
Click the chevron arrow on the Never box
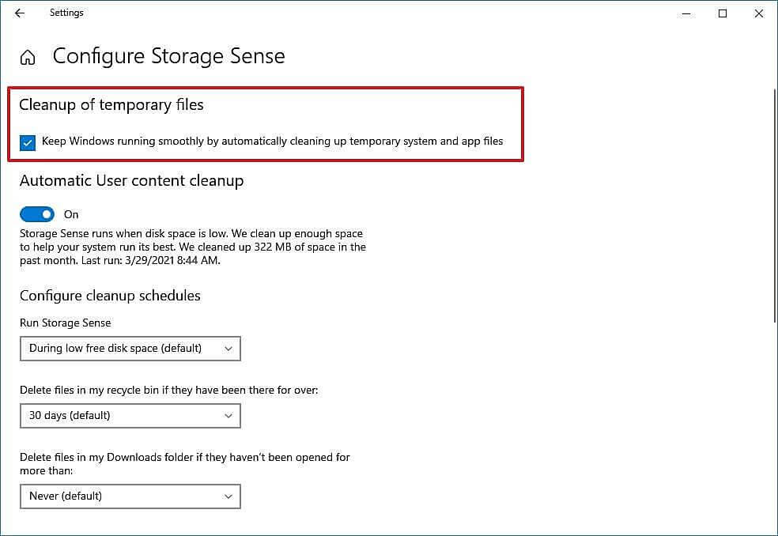tap(228, 496)
